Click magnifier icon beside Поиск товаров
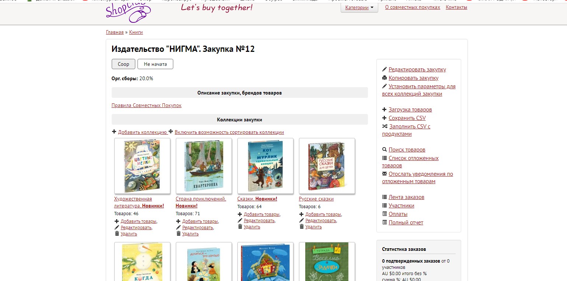This screenshot has height=281, width=567. coord(385,149)
